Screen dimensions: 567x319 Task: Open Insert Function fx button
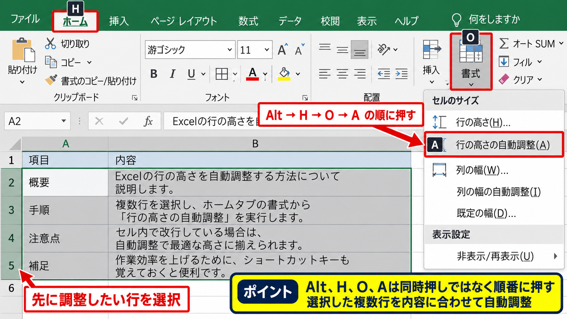coord(148,121)
